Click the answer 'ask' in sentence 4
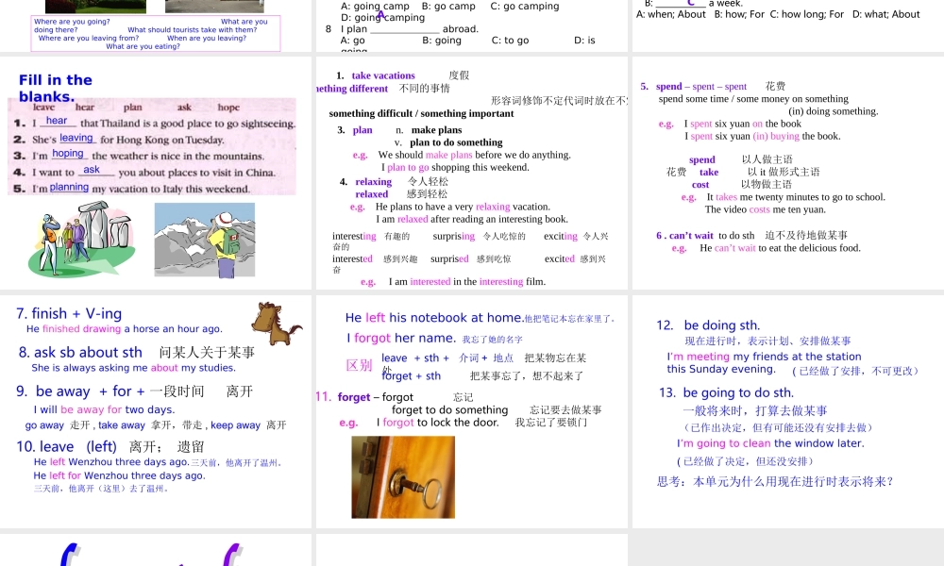 click(92, 170)
